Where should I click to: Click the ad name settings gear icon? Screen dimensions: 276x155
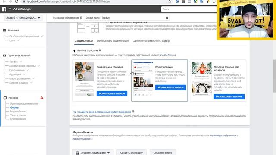point(167,18)
